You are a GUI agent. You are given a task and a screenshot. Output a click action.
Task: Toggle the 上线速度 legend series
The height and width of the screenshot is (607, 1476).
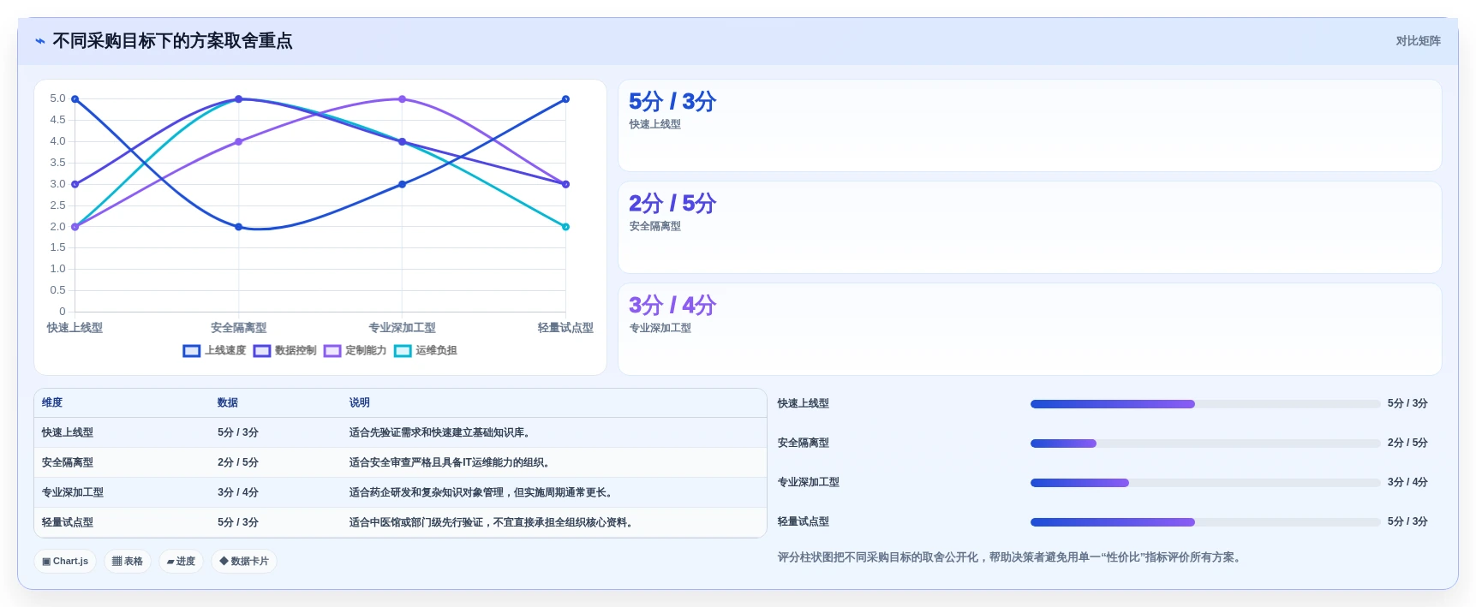214,350
